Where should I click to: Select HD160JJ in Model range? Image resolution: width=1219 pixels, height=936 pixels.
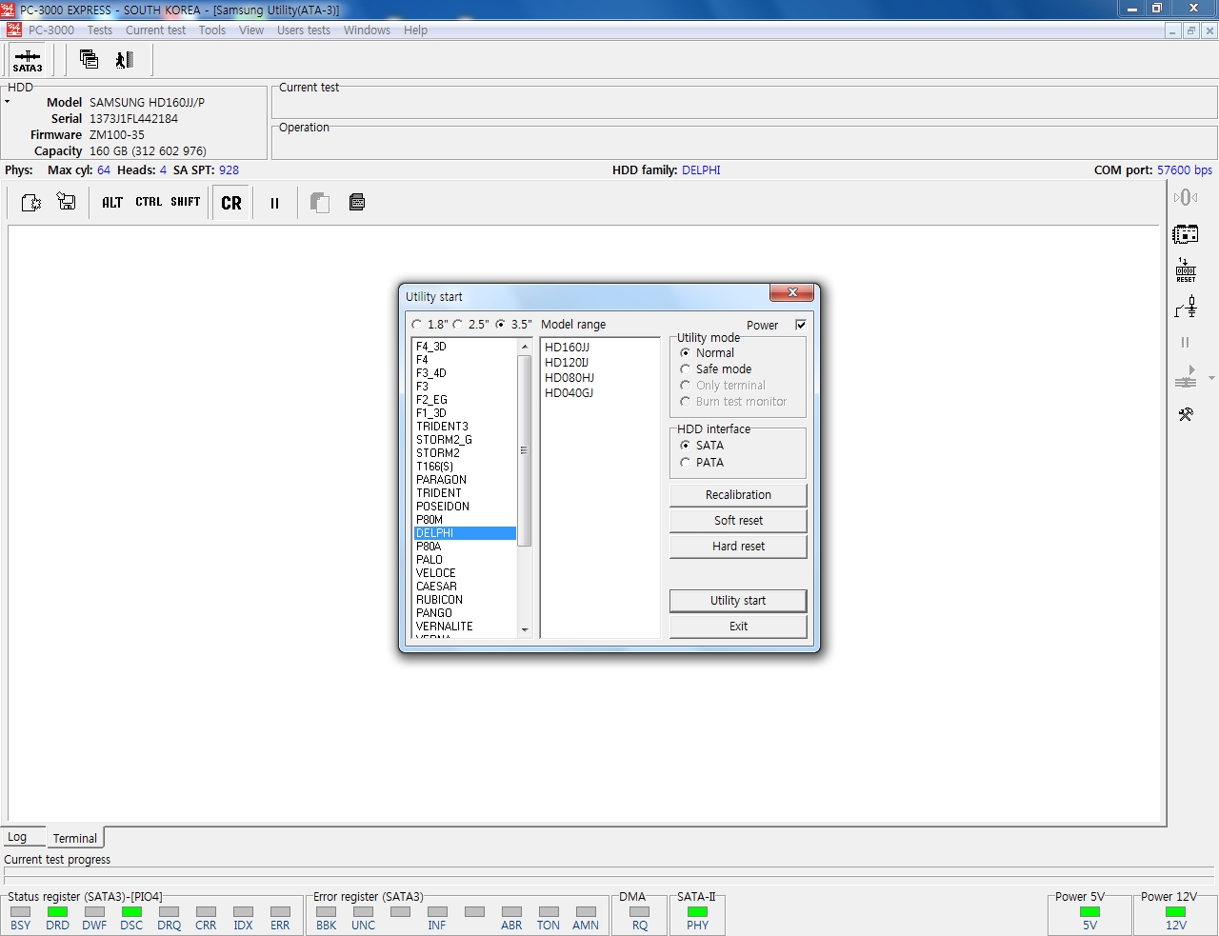(x=567, y=348)
